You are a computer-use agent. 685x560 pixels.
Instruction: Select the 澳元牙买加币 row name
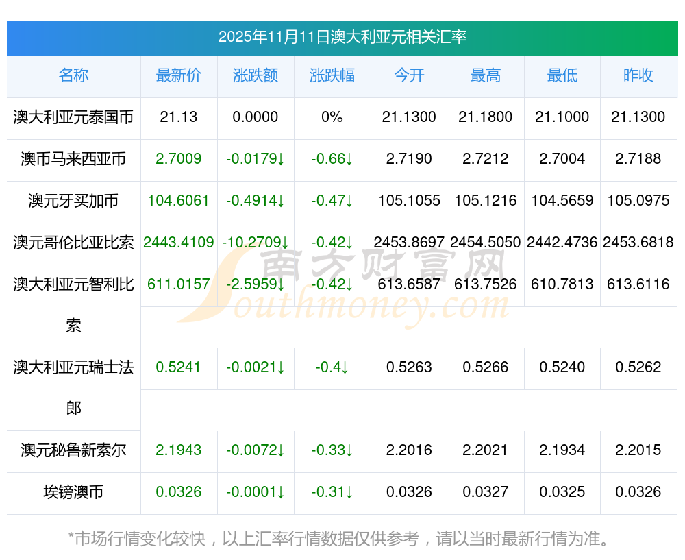pos(73,201)
